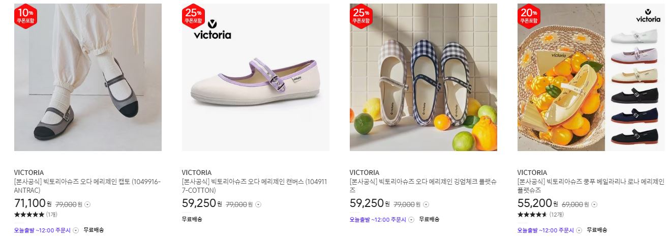
Task: Open shoes in basket with oranges image
Action: tap(591, 77)
